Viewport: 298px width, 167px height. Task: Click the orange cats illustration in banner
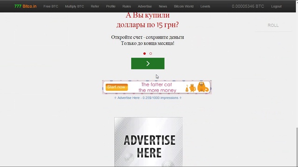197,87
